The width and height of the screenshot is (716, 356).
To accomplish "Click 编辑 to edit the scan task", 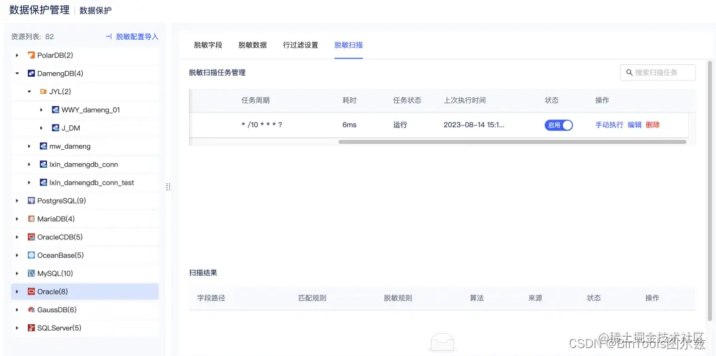I will 634,125.
